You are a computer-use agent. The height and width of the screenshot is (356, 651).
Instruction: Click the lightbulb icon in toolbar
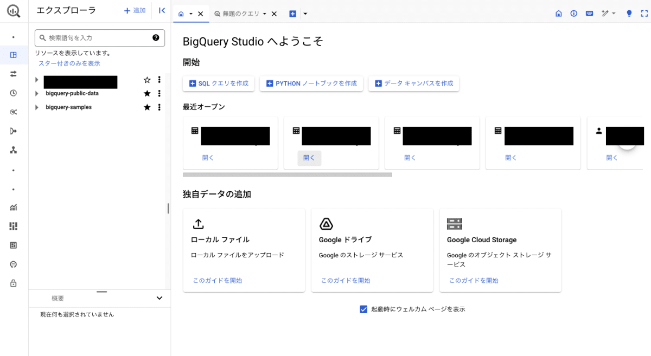pyautogui.click(x=629, y=14)
